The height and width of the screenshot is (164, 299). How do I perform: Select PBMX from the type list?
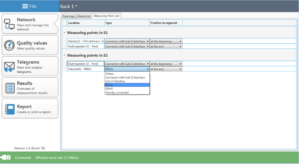pos(109,89)
